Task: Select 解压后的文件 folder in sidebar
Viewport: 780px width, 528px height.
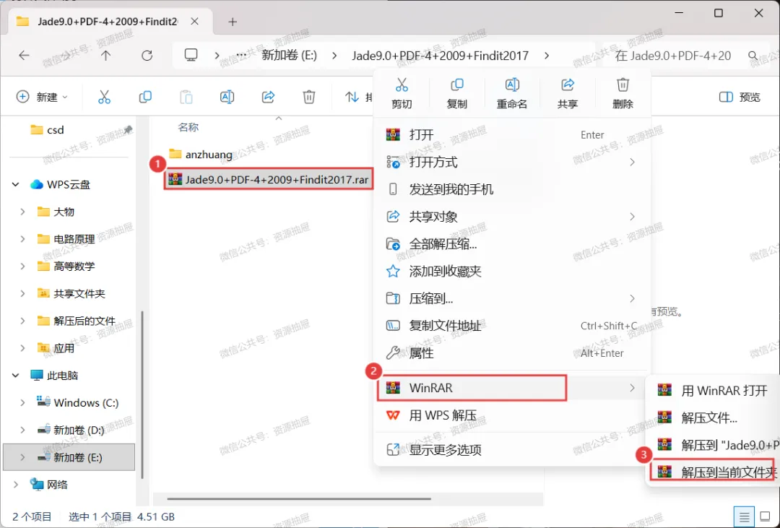Action: point(77,321)
